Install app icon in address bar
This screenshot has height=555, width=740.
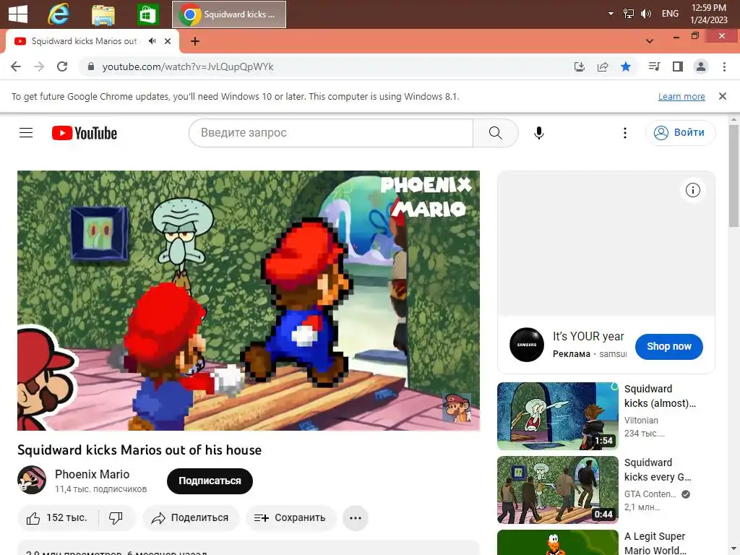(580, 66)
